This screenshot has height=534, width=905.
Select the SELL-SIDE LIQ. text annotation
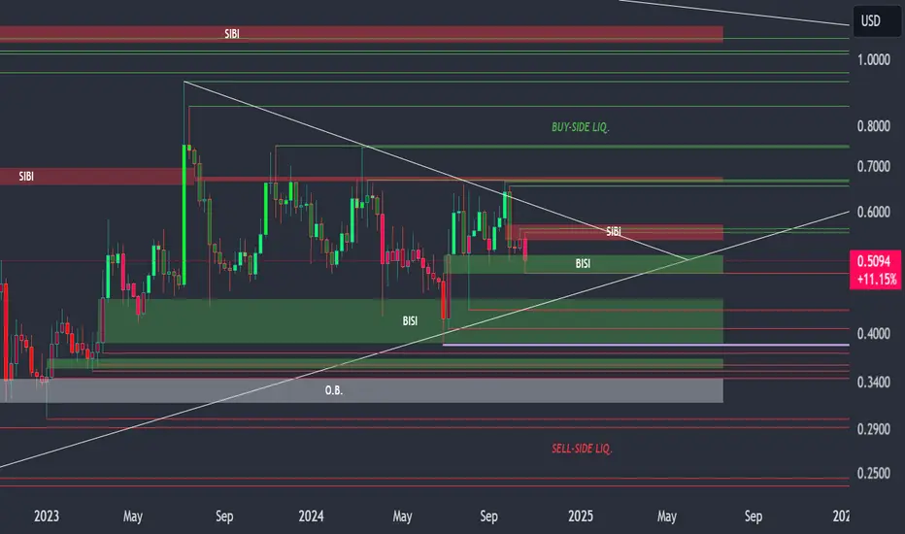pyautogui.click(x=582, y=449)
